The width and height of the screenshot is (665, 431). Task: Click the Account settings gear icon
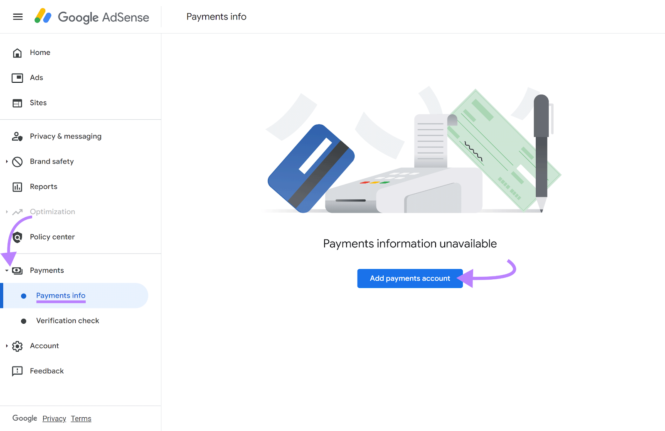pos(17,346)
